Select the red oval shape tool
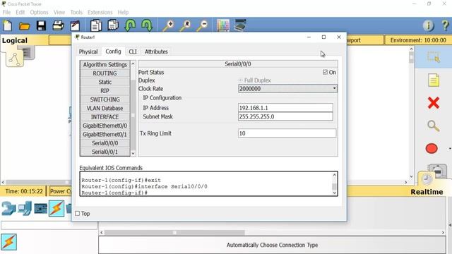 (432, 148)
